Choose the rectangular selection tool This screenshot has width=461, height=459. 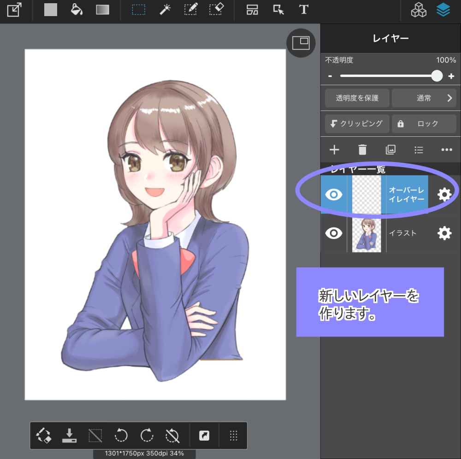click(x=138, y=10)
